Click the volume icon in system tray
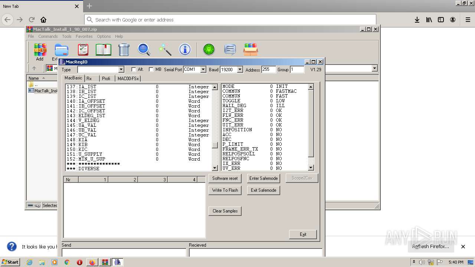 pos(422,262)
